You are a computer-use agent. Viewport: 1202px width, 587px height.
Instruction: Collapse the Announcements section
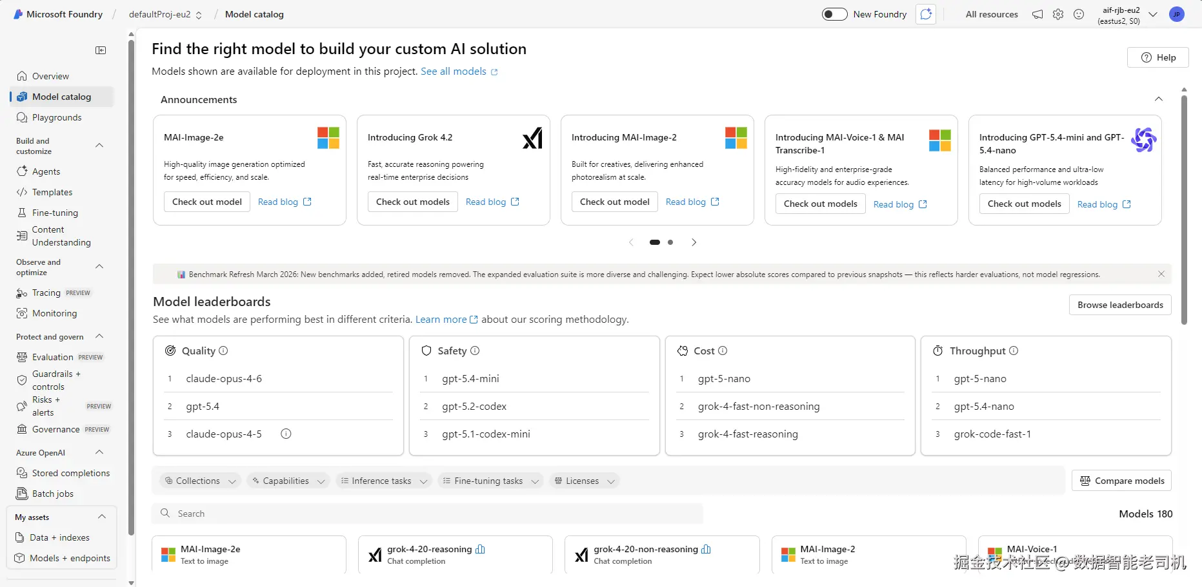click(x=1159, y=99)
